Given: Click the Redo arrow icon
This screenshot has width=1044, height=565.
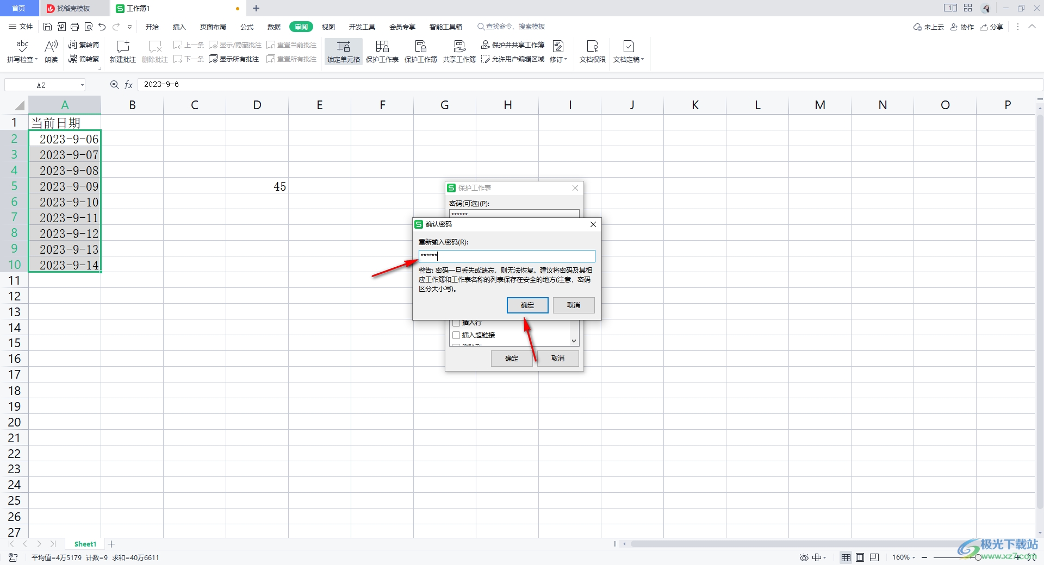Looking at the screenshot, I should [116, 27].
